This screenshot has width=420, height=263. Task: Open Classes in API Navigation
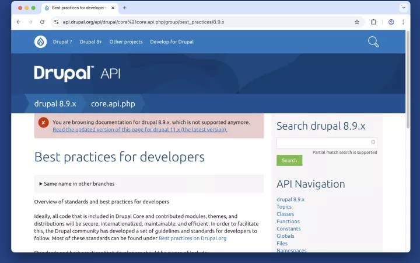(x=285, y=214)
